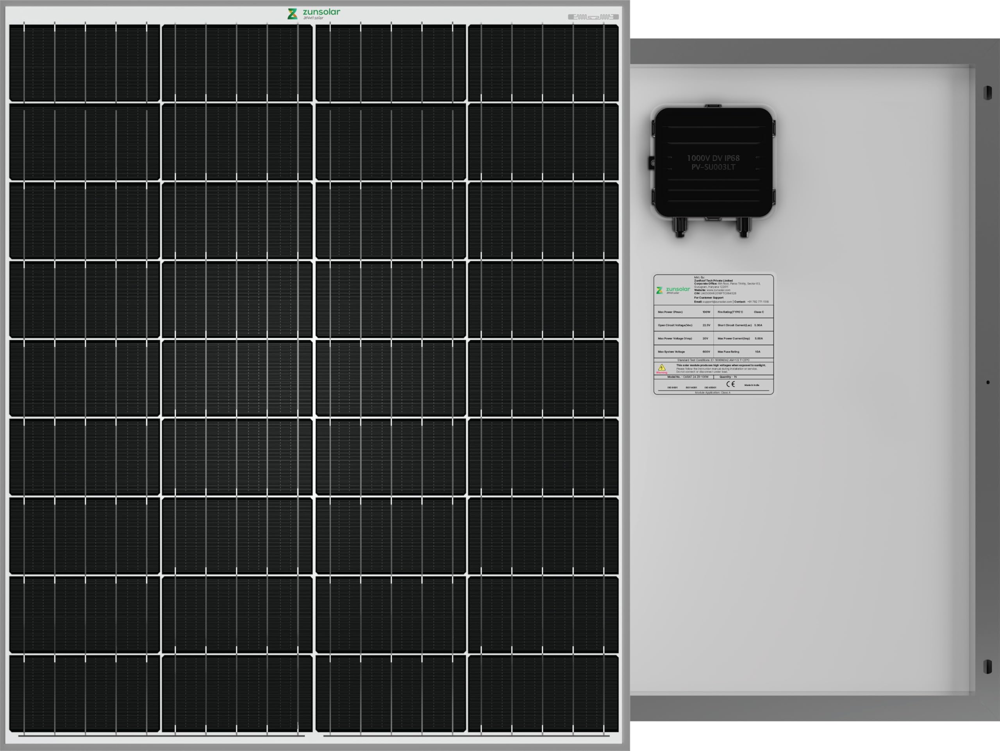Click the left cable connector under junction box
1000x751 pixels.
coord(679,227)
